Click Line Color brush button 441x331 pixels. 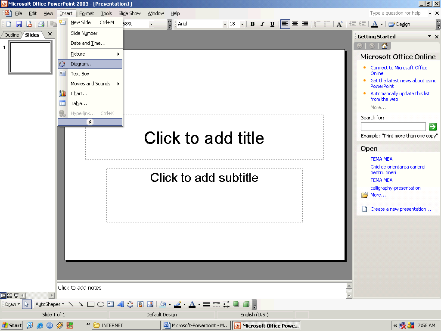tap(177, 304)
